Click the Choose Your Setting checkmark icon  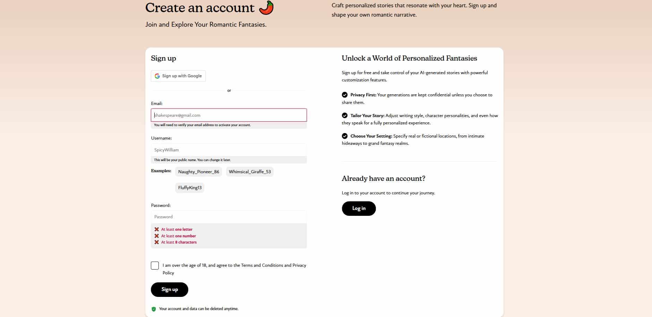tap(345, 136)
